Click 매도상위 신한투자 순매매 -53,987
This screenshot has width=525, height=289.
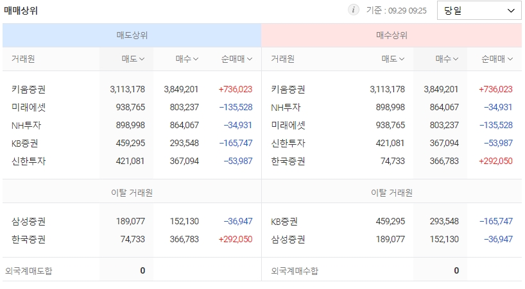coord(238,161)
